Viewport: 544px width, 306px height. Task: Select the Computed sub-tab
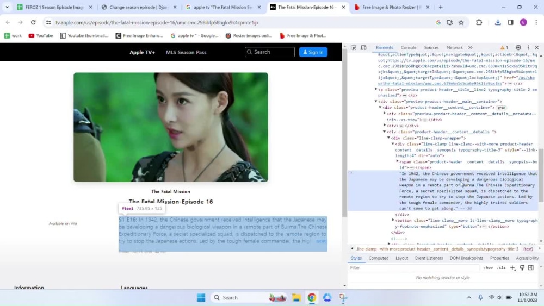(x=378, y=258)
